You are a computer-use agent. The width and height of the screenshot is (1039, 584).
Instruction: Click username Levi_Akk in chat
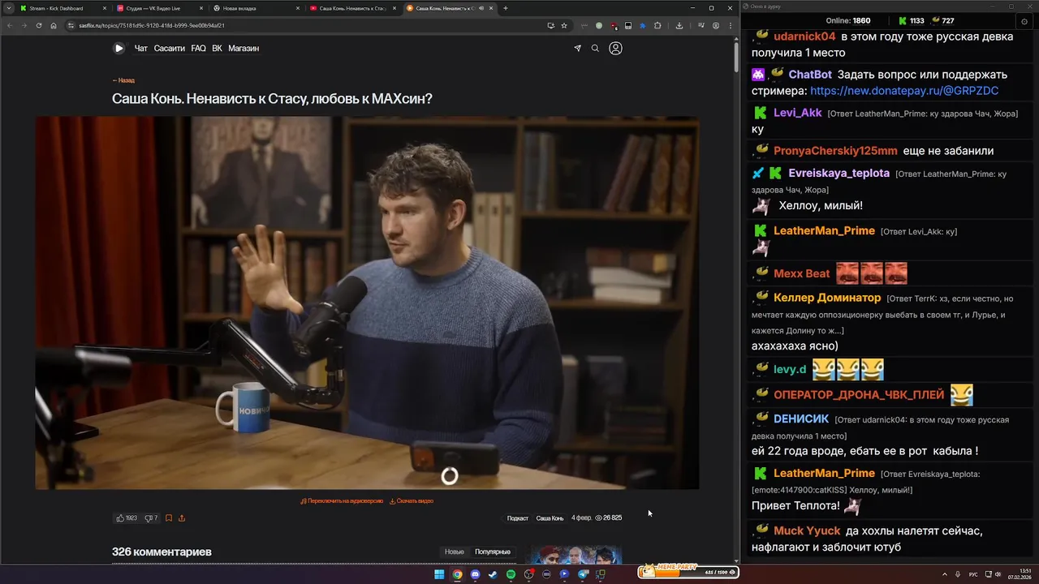(797, 113)
